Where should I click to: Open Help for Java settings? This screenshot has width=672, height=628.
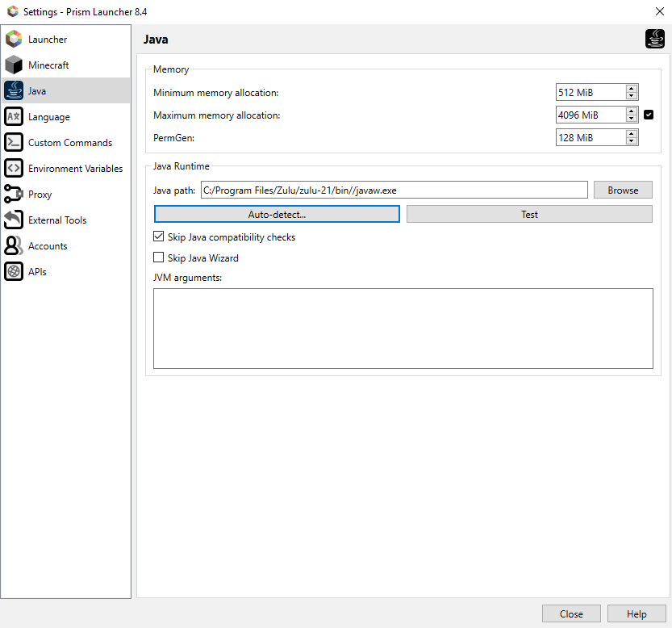pyautogui.click(x=637, y=613)
